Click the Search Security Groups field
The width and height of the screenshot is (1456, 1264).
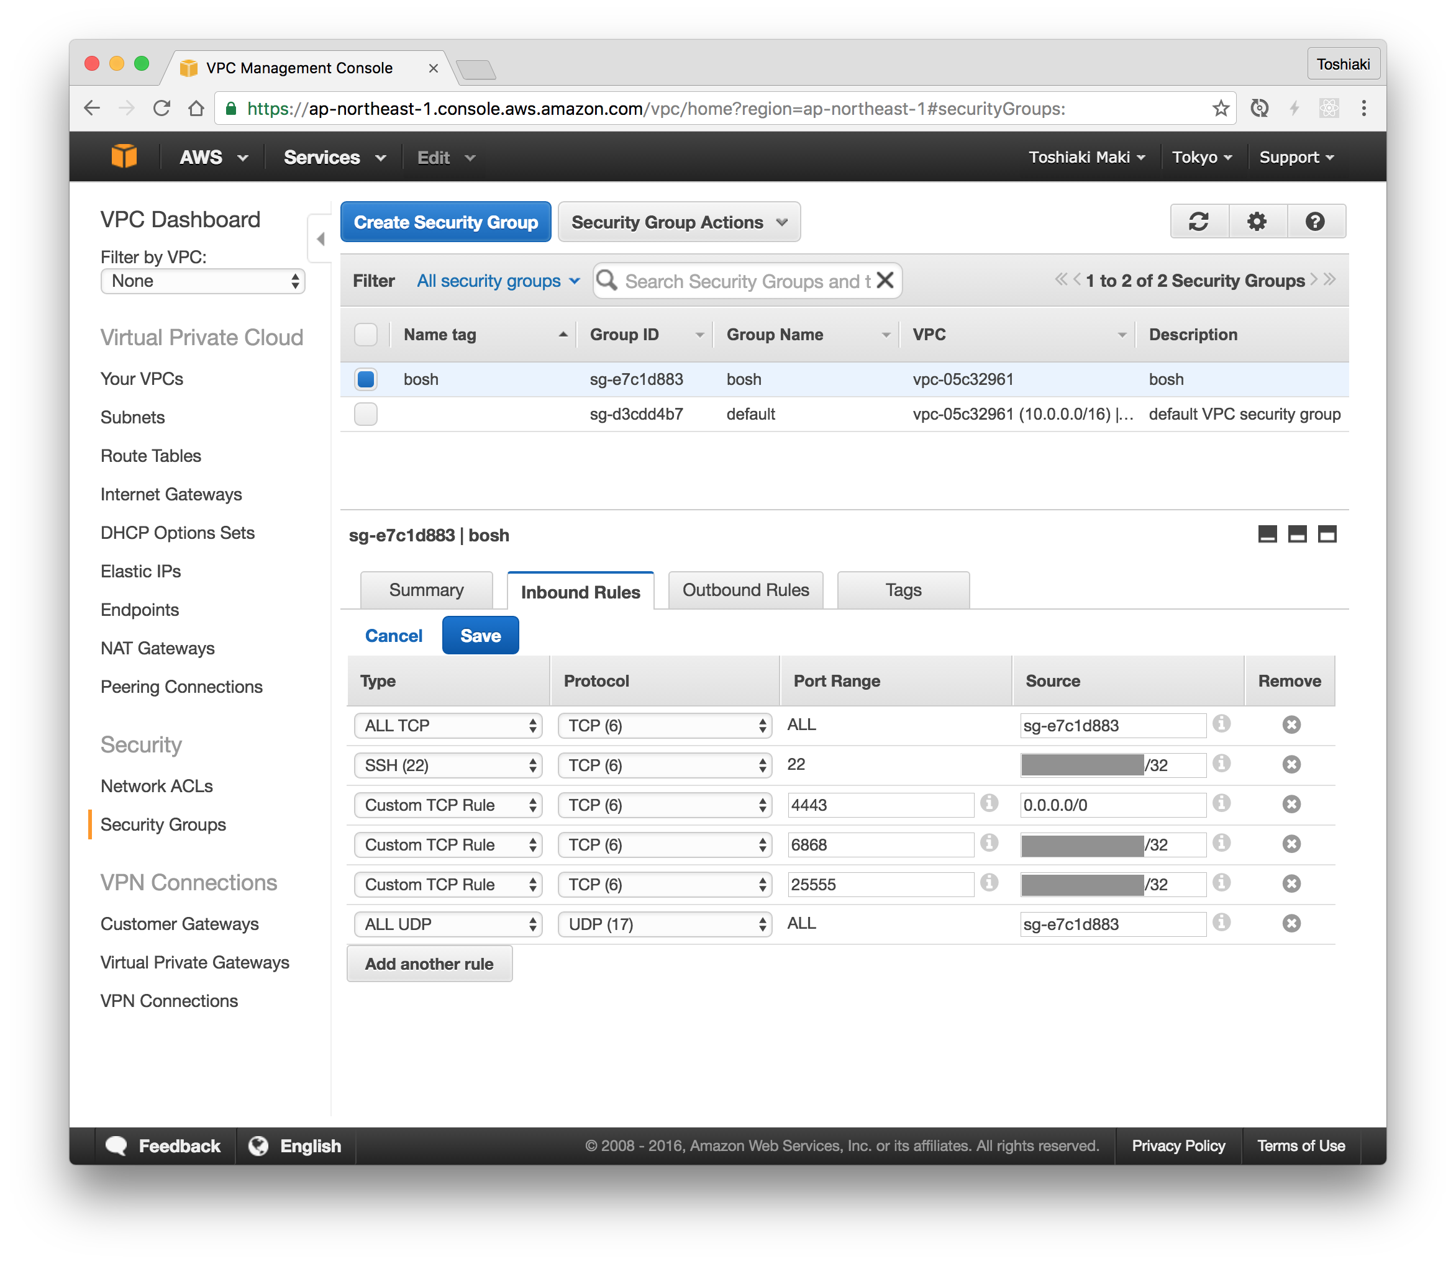point(747,281)
